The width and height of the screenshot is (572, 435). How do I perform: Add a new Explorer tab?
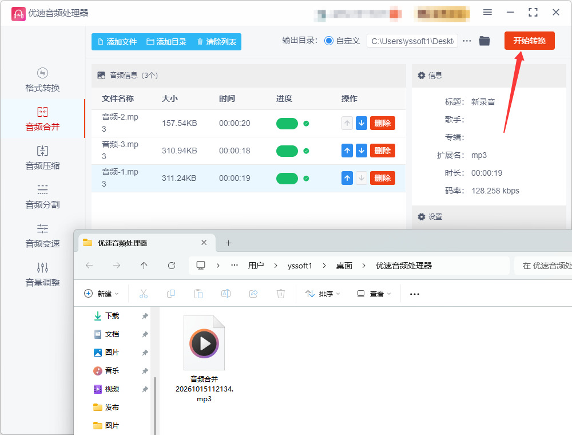pyautogui.click(x=228, y=243)
